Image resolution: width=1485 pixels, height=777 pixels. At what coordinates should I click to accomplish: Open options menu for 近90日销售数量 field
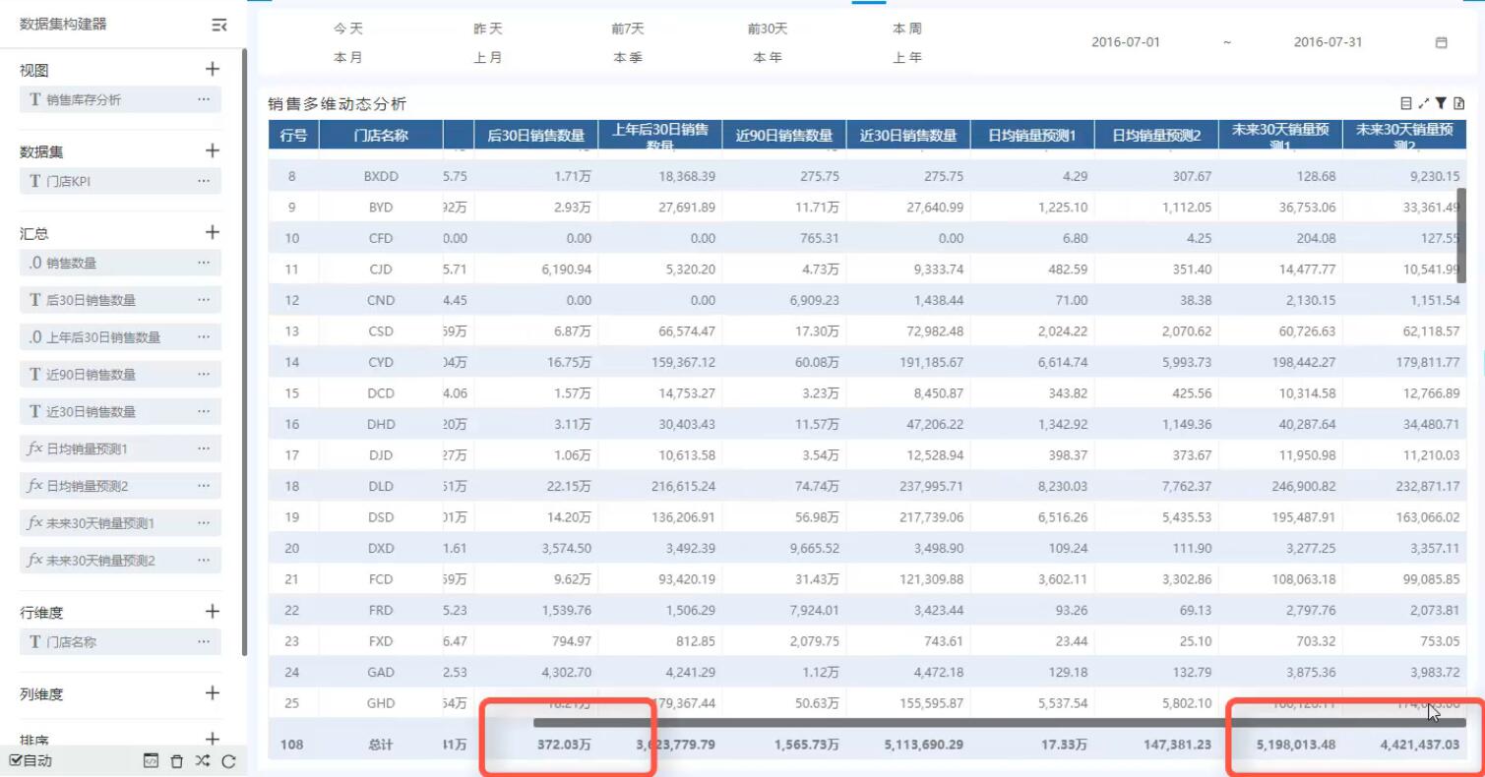point(204,375)
